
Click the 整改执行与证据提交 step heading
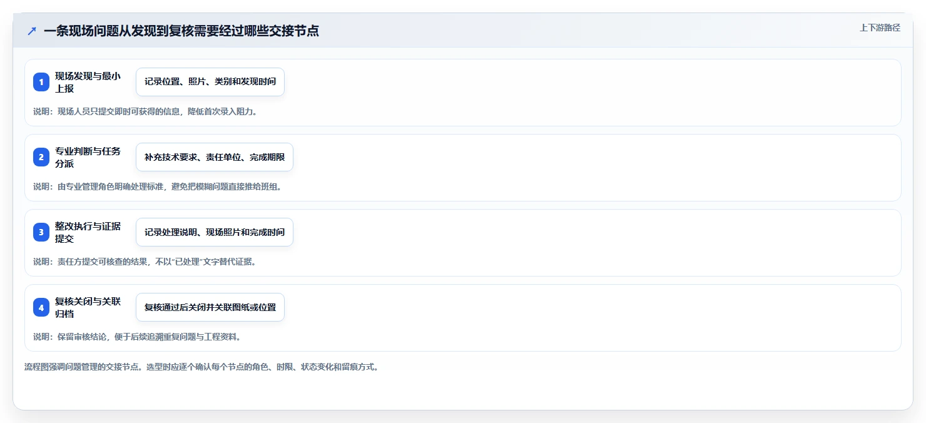tap(88, 232)
